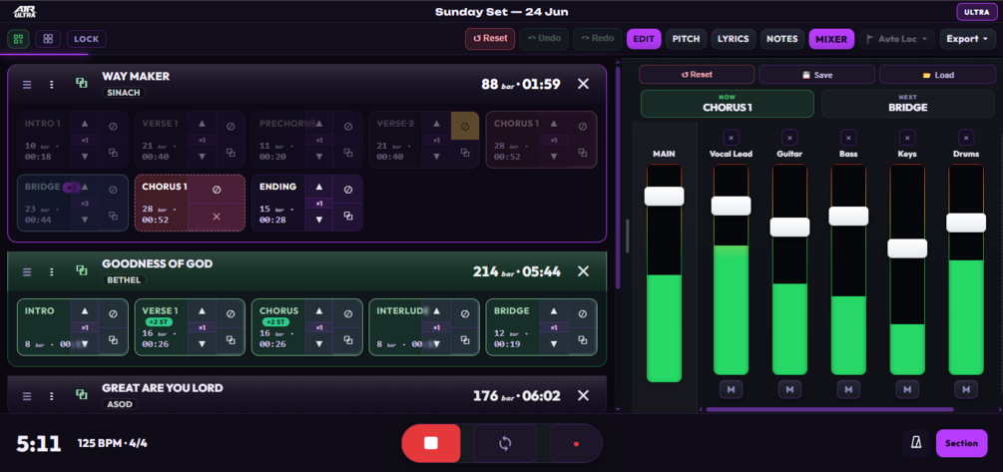Disable the Goodness of God VERSE 1 section
This screenshot has height=472, width=1003.
231,313
